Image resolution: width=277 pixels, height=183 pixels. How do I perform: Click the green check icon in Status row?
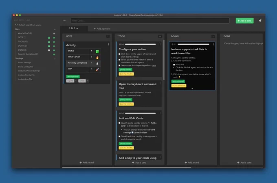point(97,52)
